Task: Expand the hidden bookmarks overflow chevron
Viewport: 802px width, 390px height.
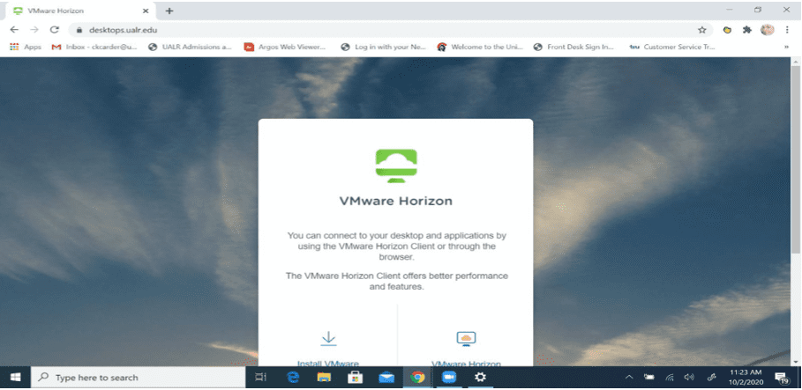Action: (x=785, y=47)
